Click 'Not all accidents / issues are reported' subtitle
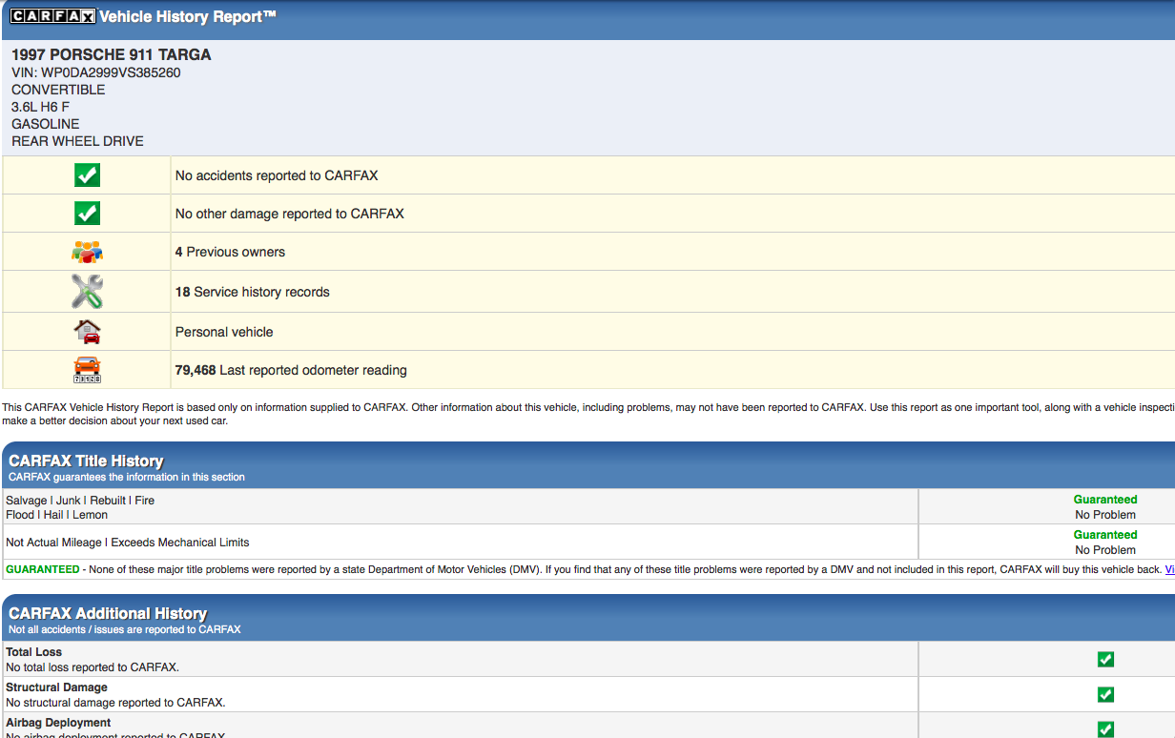Viewport: 1175px width, 738px height. (125, 629)
